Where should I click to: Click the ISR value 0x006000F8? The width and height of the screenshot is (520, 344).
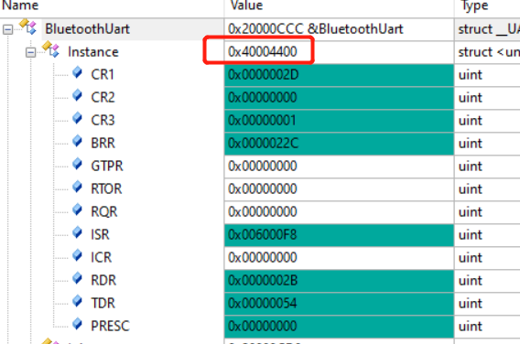[339, 235]
